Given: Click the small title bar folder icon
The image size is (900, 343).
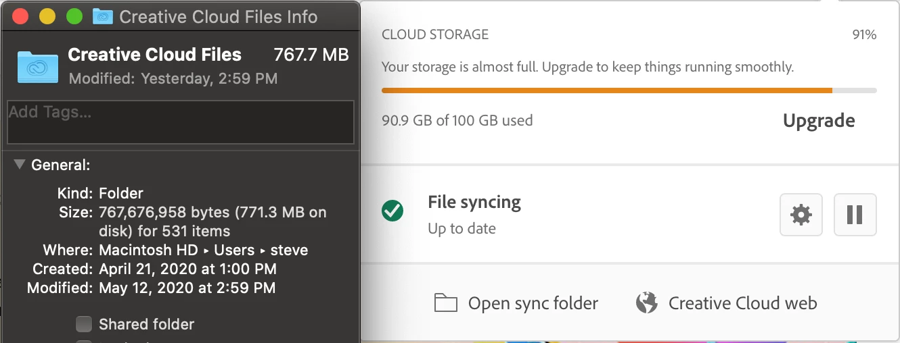Looking at the screenshot, I should (103, 16).
